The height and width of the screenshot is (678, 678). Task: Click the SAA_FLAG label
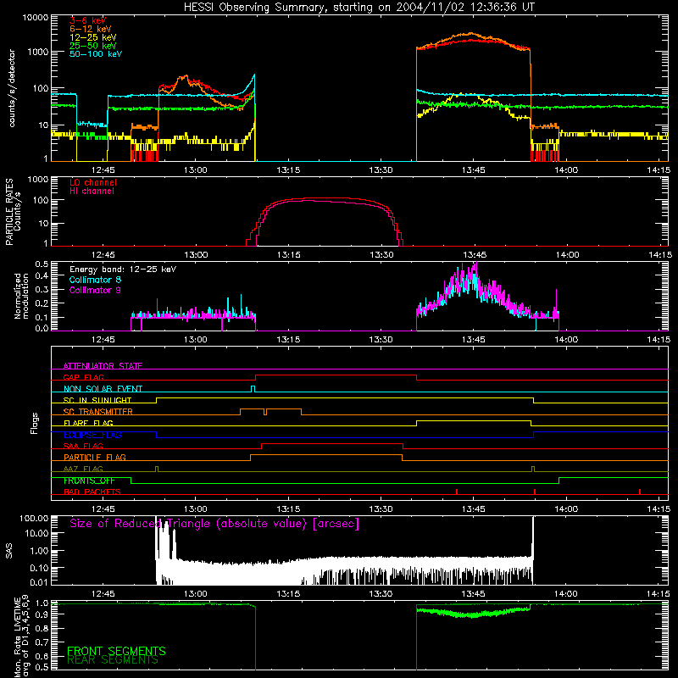(83, 446)
